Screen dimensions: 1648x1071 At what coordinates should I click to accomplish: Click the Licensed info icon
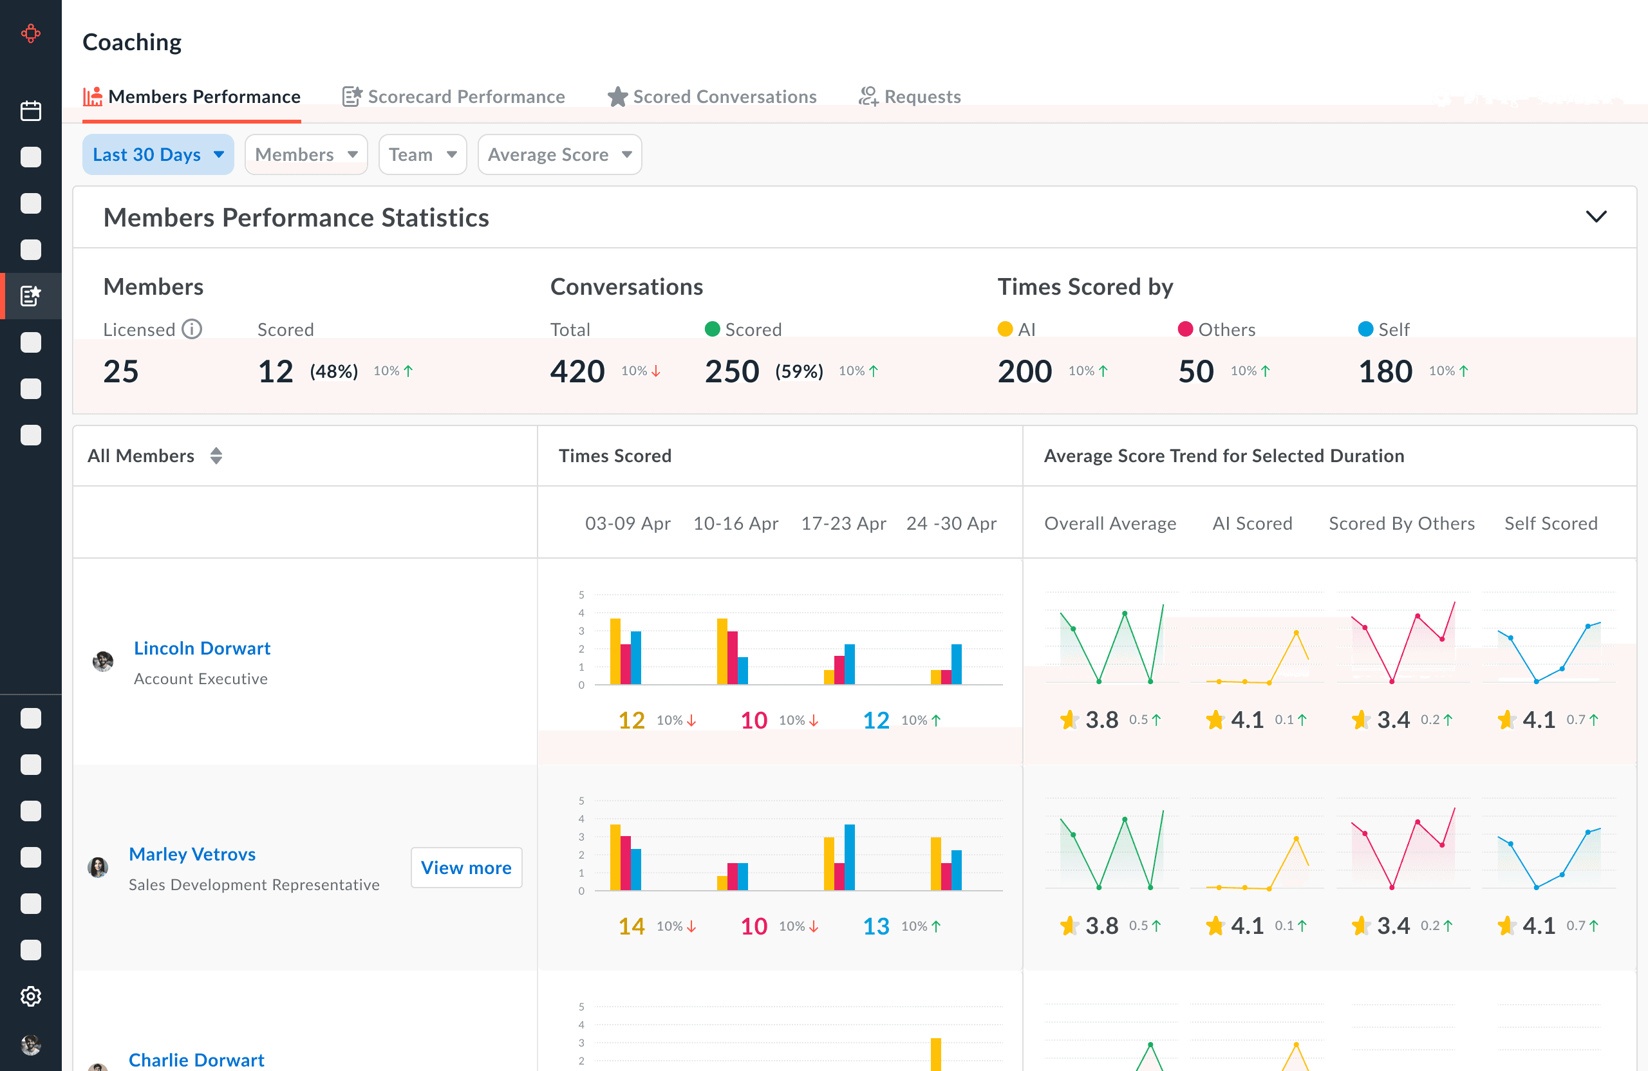(192, 329)
